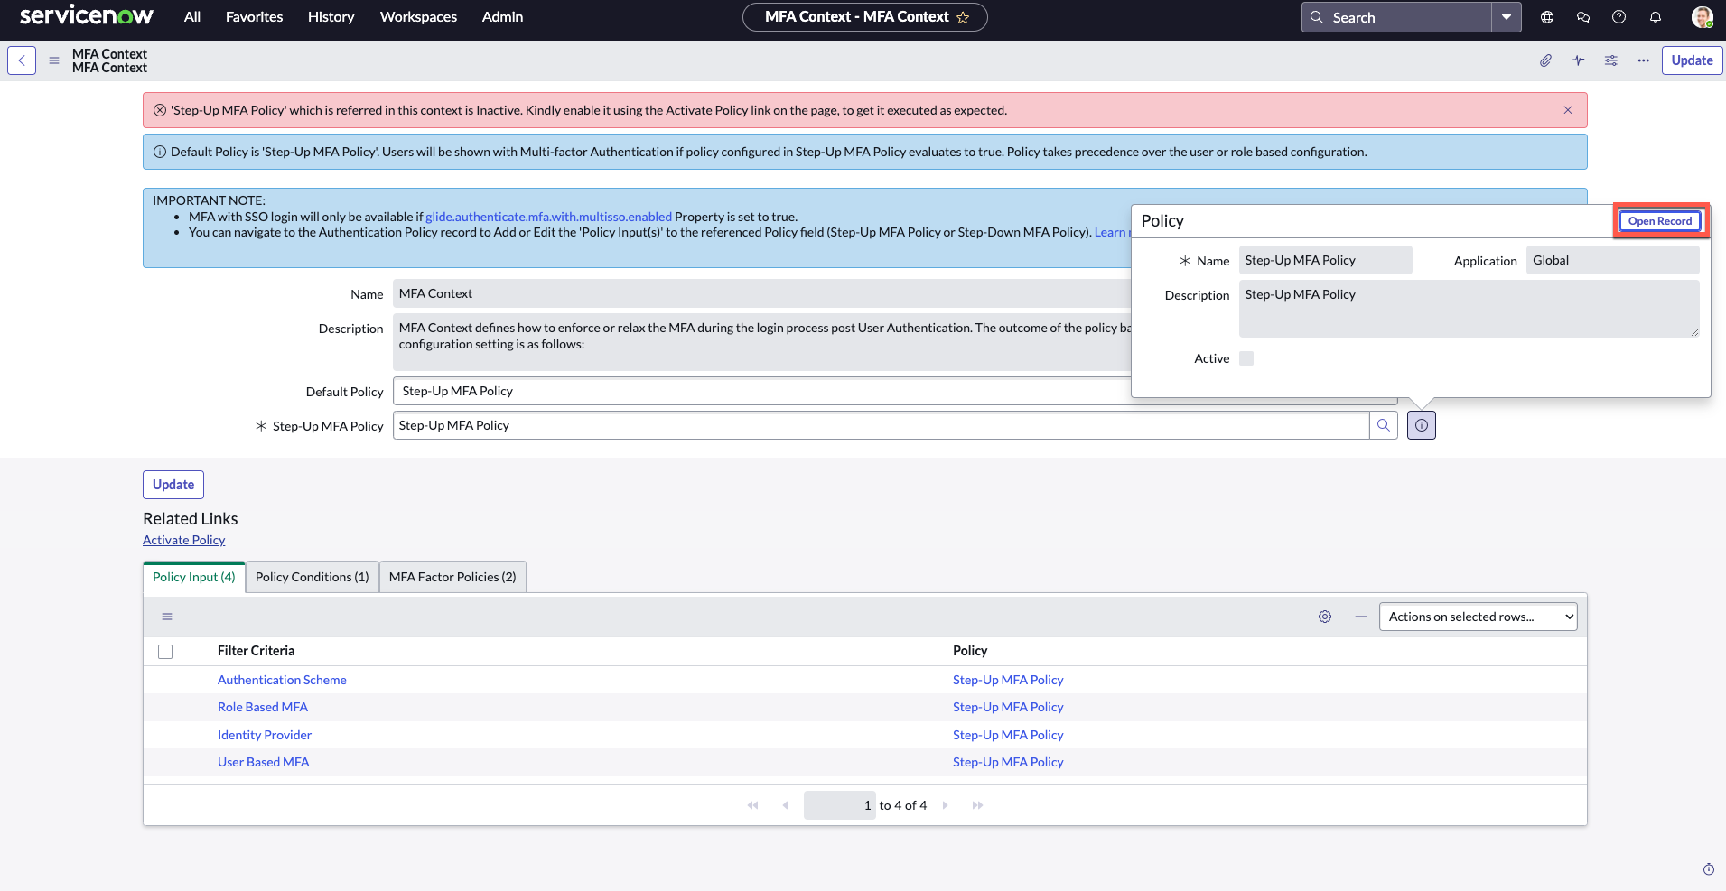Open the All menu
The height and width of the screenshot is (891, 1726).
click(192, 17)
